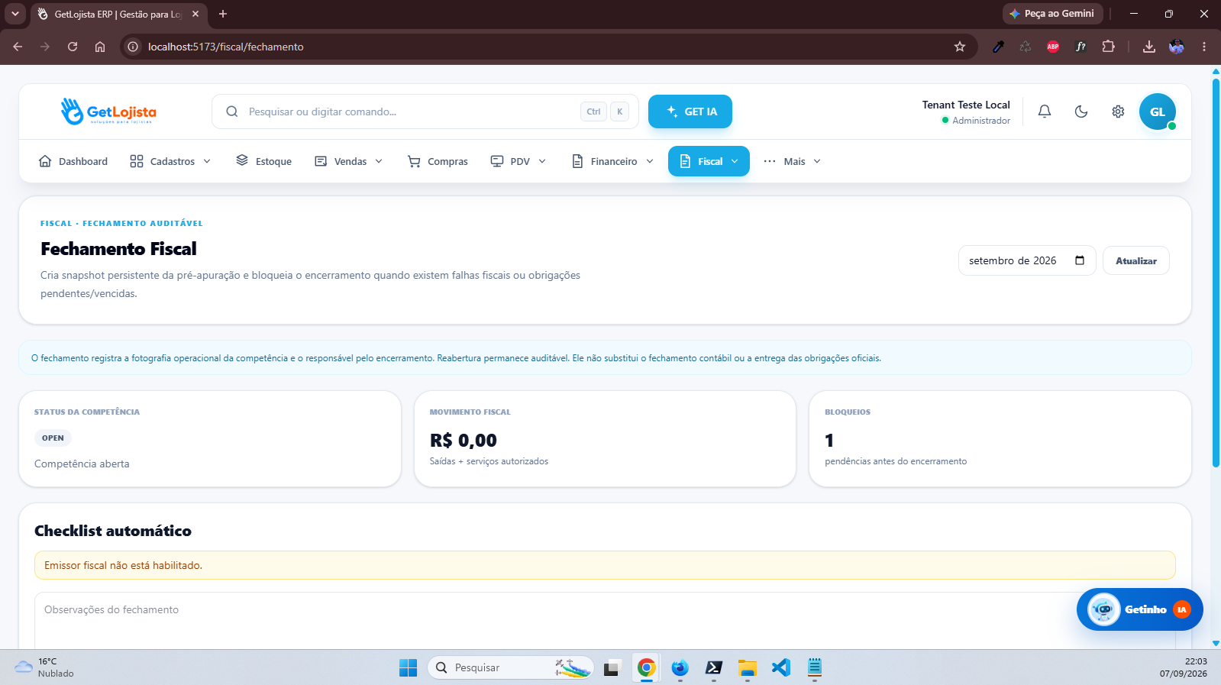Open Windows Start menu
Viewport: 1221px width, 685px height.
pos(409,667)
